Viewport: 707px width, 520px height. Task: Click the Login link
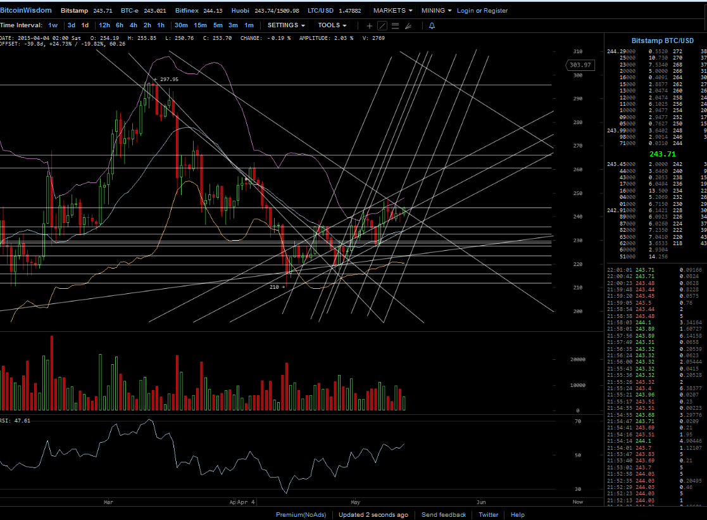coord(465,10)
